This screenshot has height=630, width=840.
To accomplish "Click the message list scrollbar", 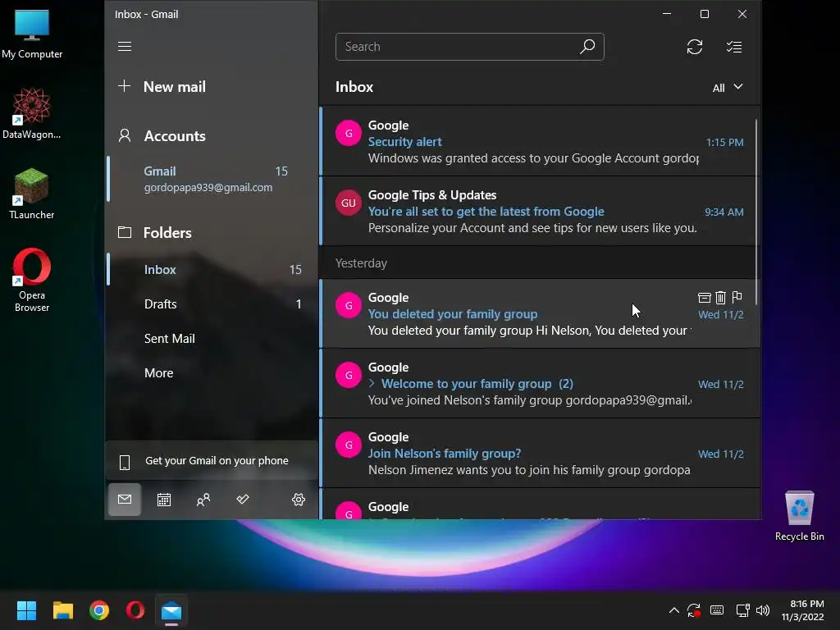I will (756, 212).
